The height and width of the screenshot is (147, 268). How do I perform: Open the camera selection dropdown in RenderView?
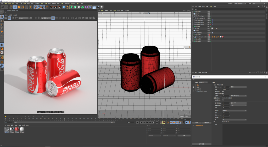coord(46,18)
